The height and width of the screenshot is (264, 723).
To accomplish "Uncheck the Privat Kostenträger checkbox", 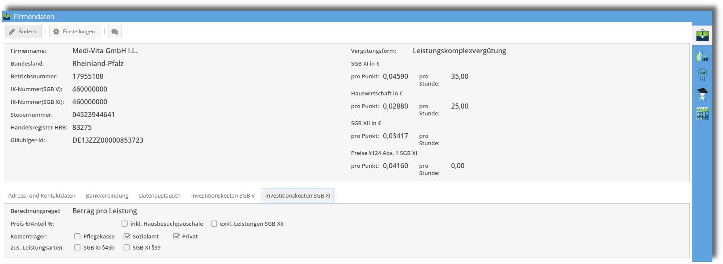I will point(176,236).
